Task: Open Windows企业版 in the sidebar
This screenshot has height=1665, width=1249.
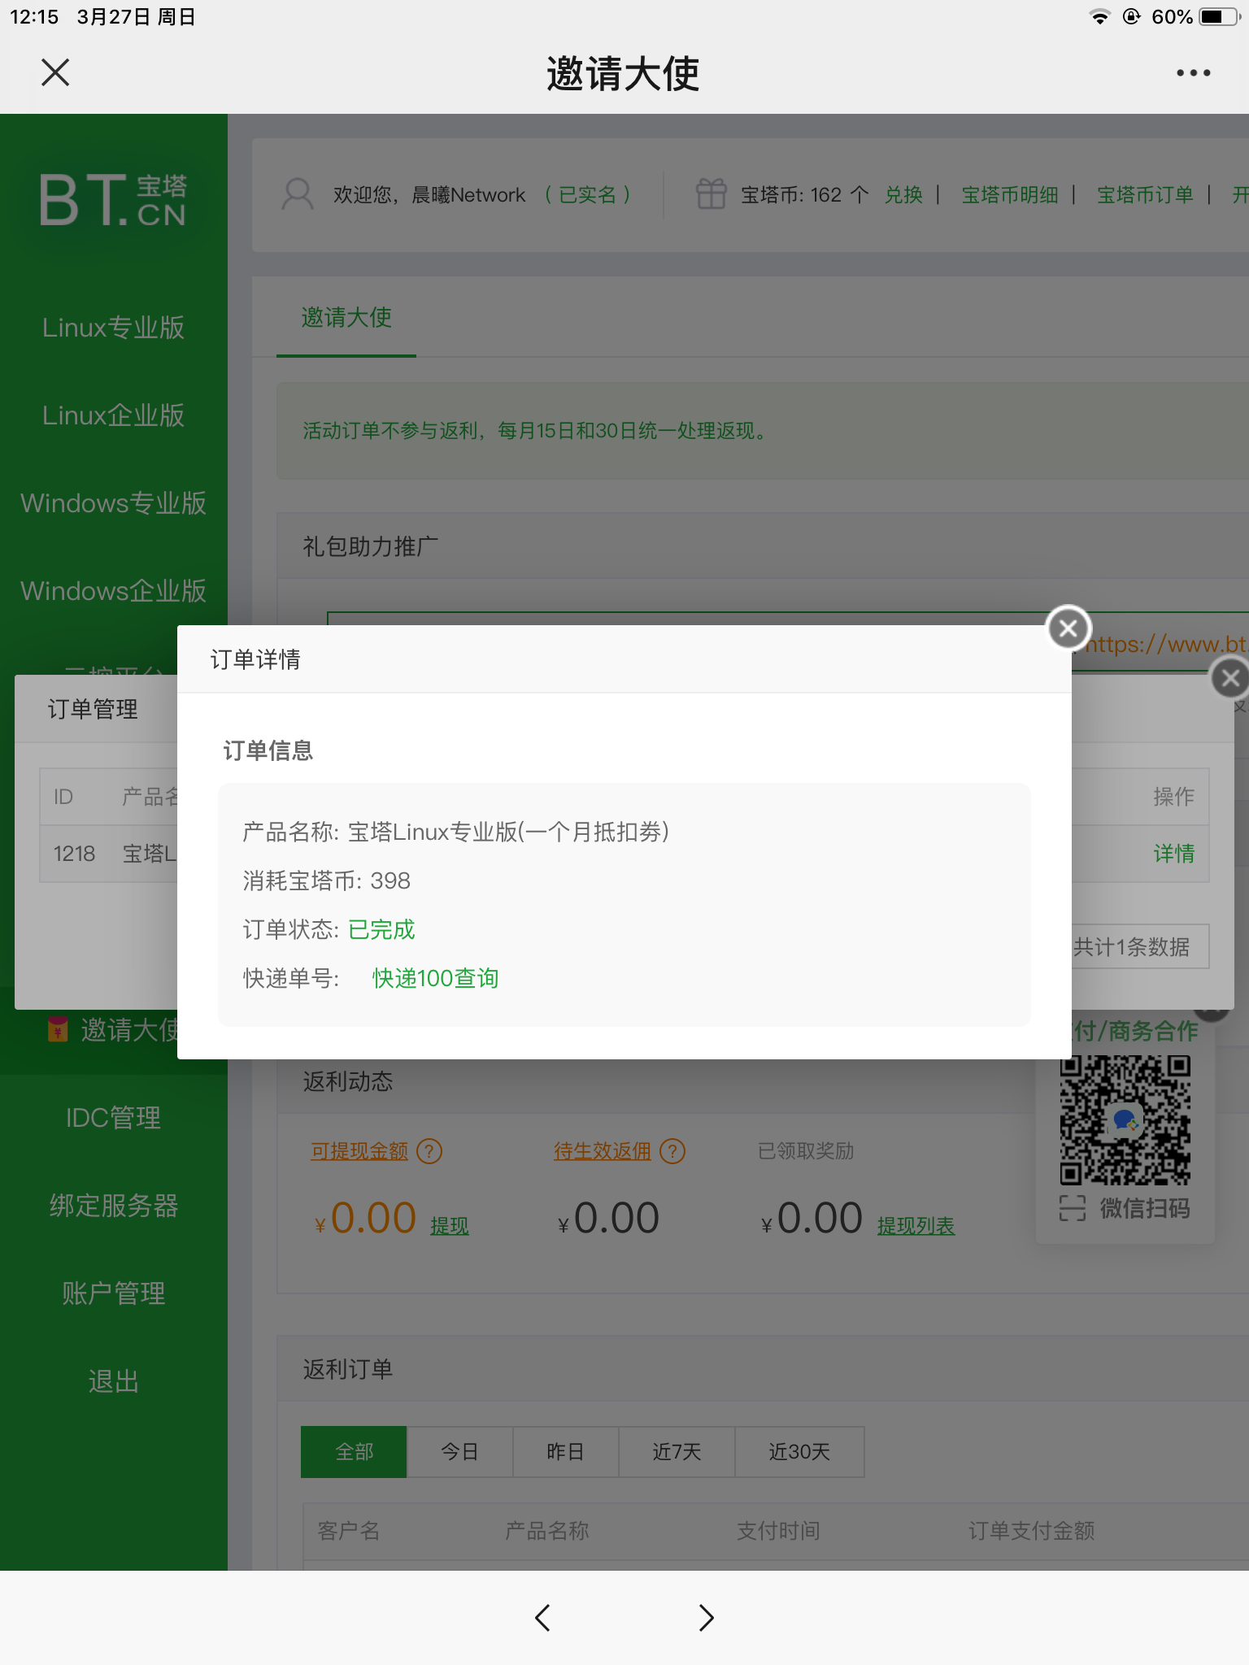Action: click(113, 591)
